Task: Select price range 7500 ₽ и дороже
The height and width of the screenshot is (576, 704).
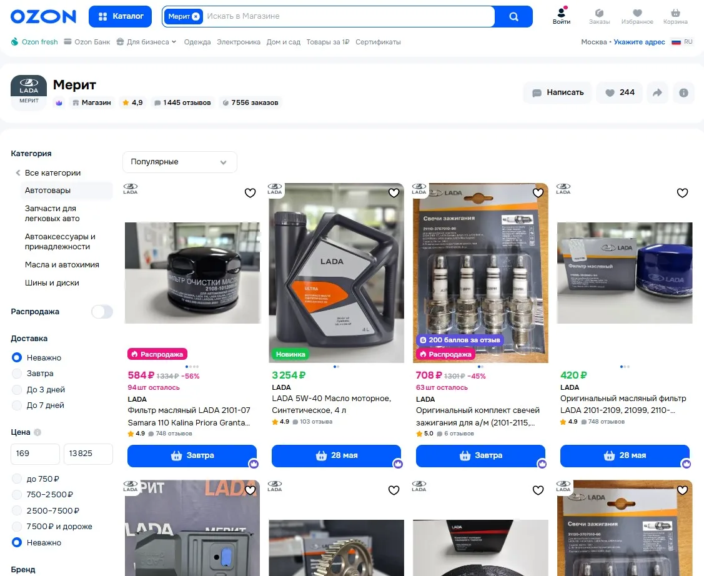Action: (17, 527)
